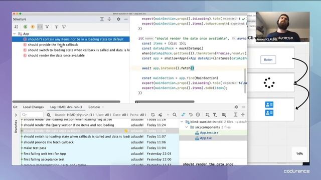Screen dimensions: 321x180
Task: Open the Log: HEAD, dry-run-3 tab
Action: 66,107
